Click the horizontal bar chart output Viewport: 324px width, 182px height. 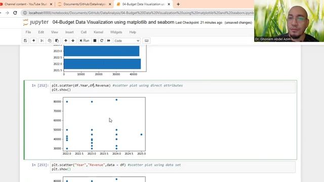click(100, 61)
